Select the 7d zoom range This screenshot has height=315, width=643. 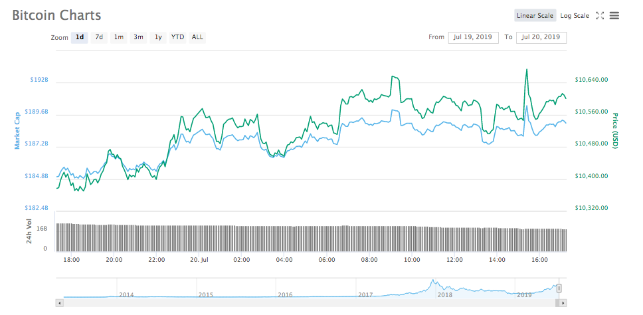99,37
